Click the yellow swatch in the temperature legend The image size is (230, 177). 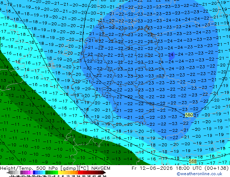59,173
